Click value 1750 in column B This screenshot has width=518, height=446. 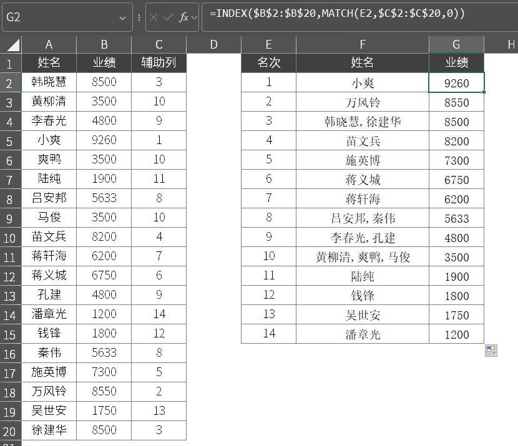coord(104,410)
